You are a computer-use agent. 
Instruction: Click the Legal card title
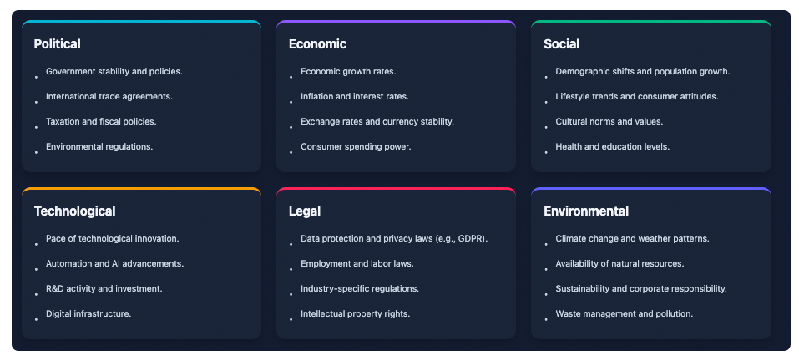coord(305,211)
